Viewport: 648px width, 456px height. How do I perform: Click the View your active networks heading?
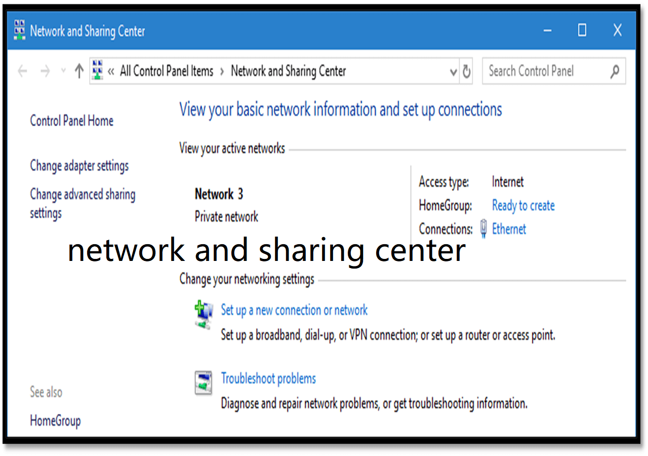(232, 148)
